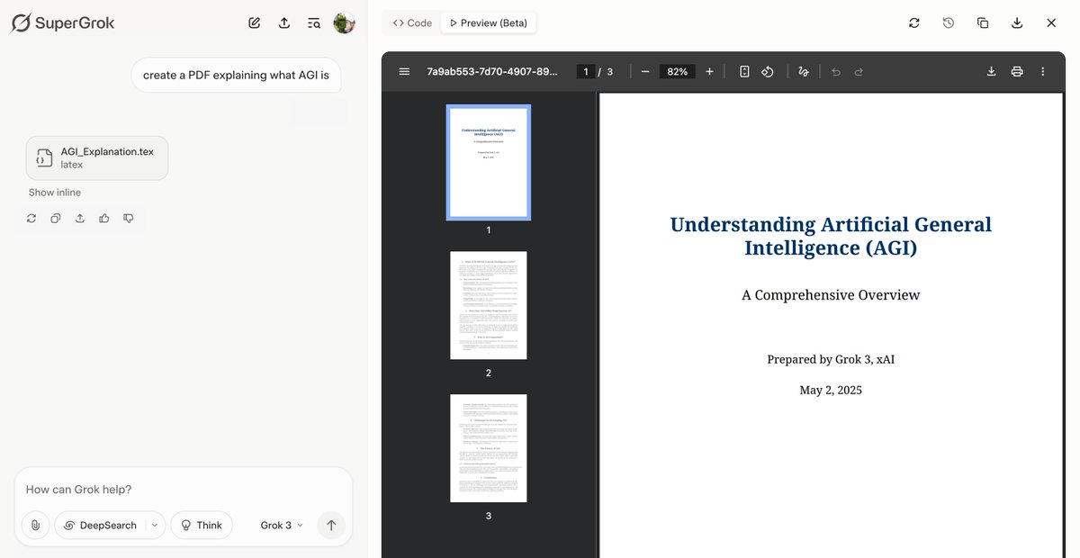Rotate the PDF counterclockwise

(x=768, y=71)
